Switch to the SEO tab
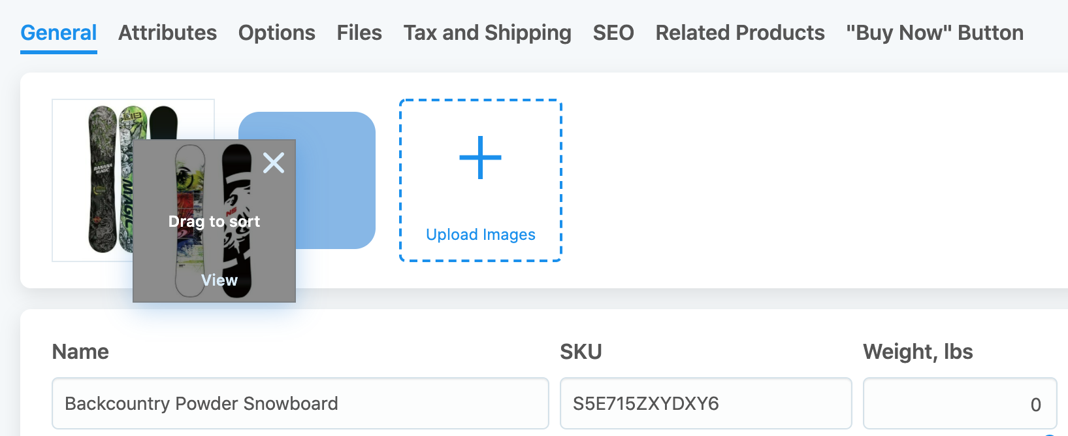 [x=613, y=33]
